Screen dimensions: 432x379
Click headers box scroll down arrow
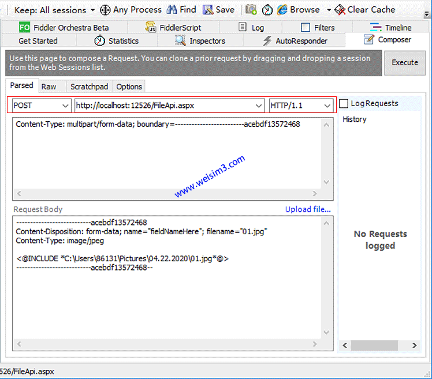click(x=326, y=182)
